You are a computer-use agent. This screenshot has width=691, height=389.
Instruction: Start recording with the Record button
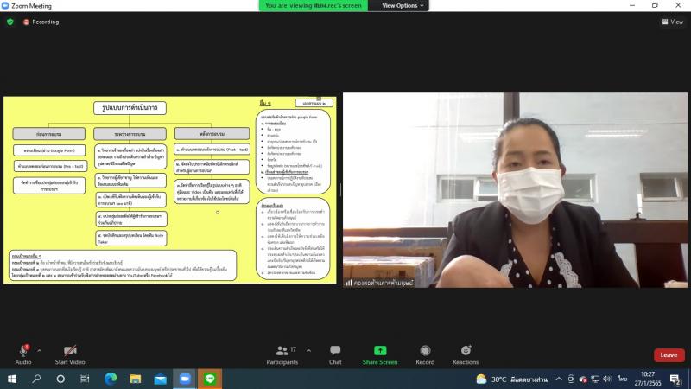tap(425, 354)
